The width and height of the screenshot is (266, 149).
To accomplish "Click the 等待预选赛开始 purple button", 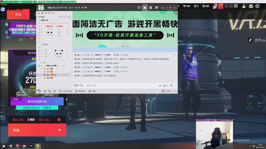I will click(37, 102).
